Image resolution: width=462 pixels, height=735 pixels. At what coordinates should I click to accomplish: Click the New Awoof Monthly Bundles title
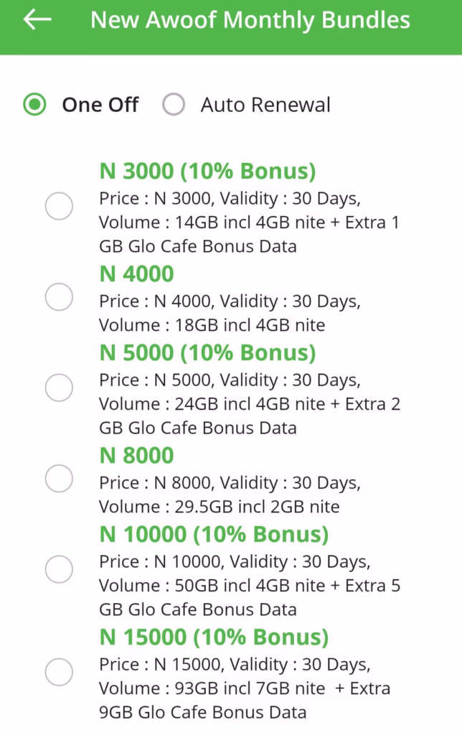click(x=250, y=20)
